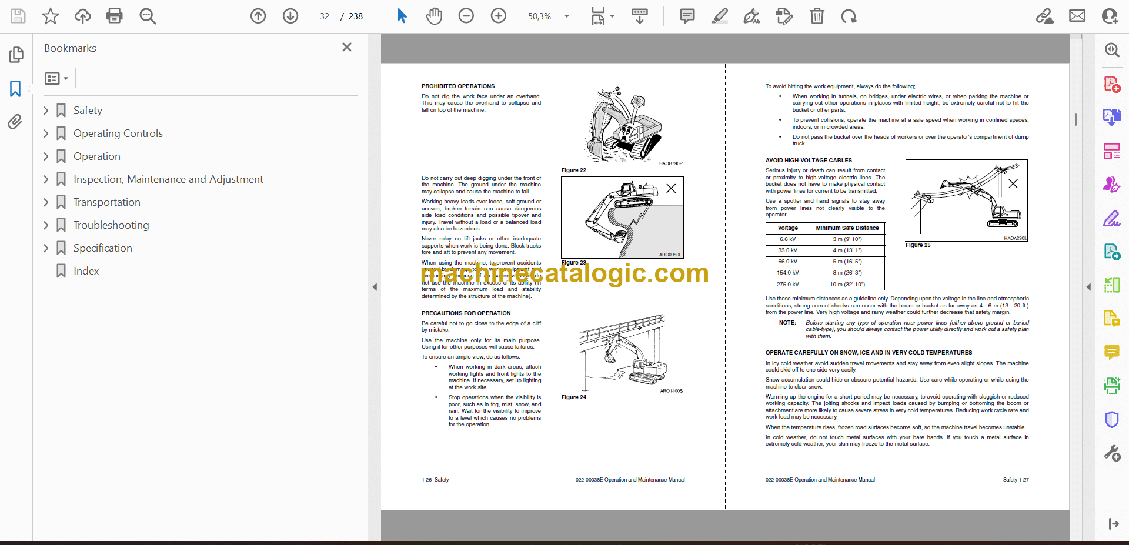Image resolution: width=1129 pixels, height=545 pixels.
Task: Click the vertical document scrollbar
Action: tap(1075, 120)
